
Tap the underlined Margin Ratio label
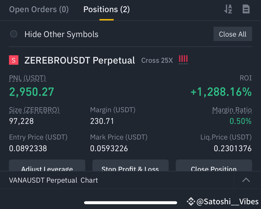[232, 110]
